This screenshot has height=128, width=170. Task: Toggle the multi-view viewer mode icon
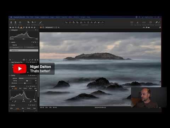(41, 27)
